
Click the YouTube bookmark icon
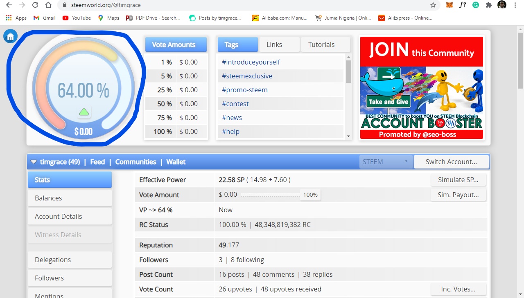(x=65, y=18)
